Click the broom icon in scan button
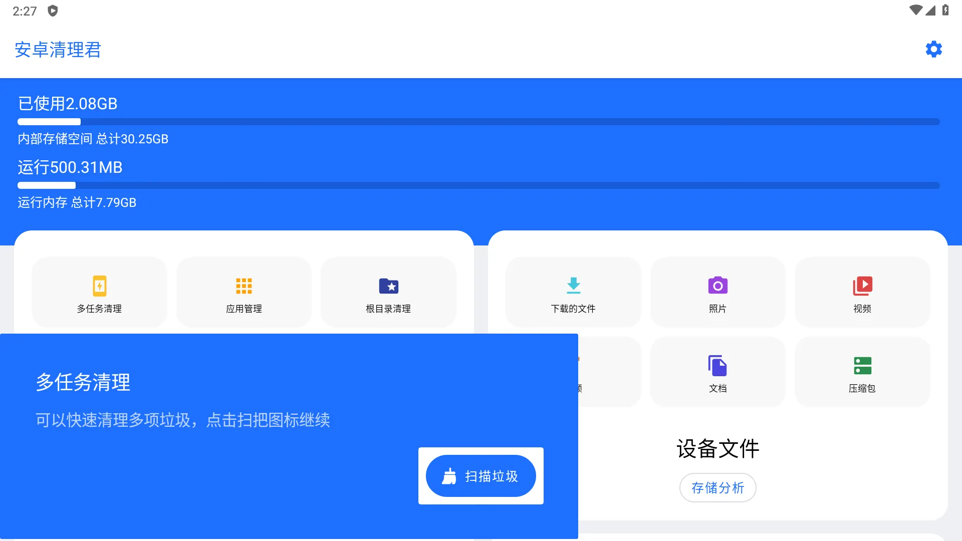The image size is (962, 541). [449, 476]
